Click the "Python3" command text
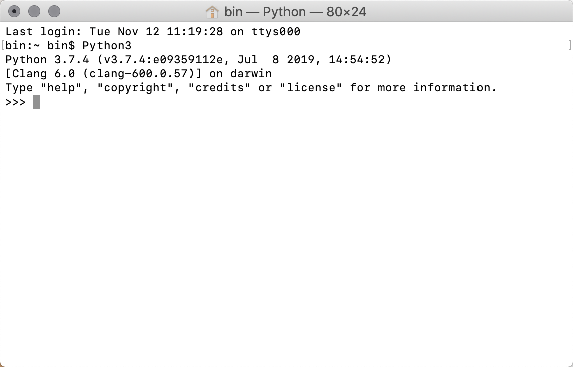The height and width of the screenshot is (367, 573). tap(107, 46)
